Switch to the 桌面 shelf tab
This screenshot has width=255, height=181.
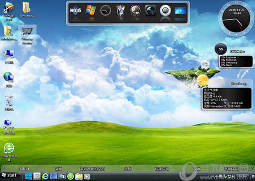point(58,169)
